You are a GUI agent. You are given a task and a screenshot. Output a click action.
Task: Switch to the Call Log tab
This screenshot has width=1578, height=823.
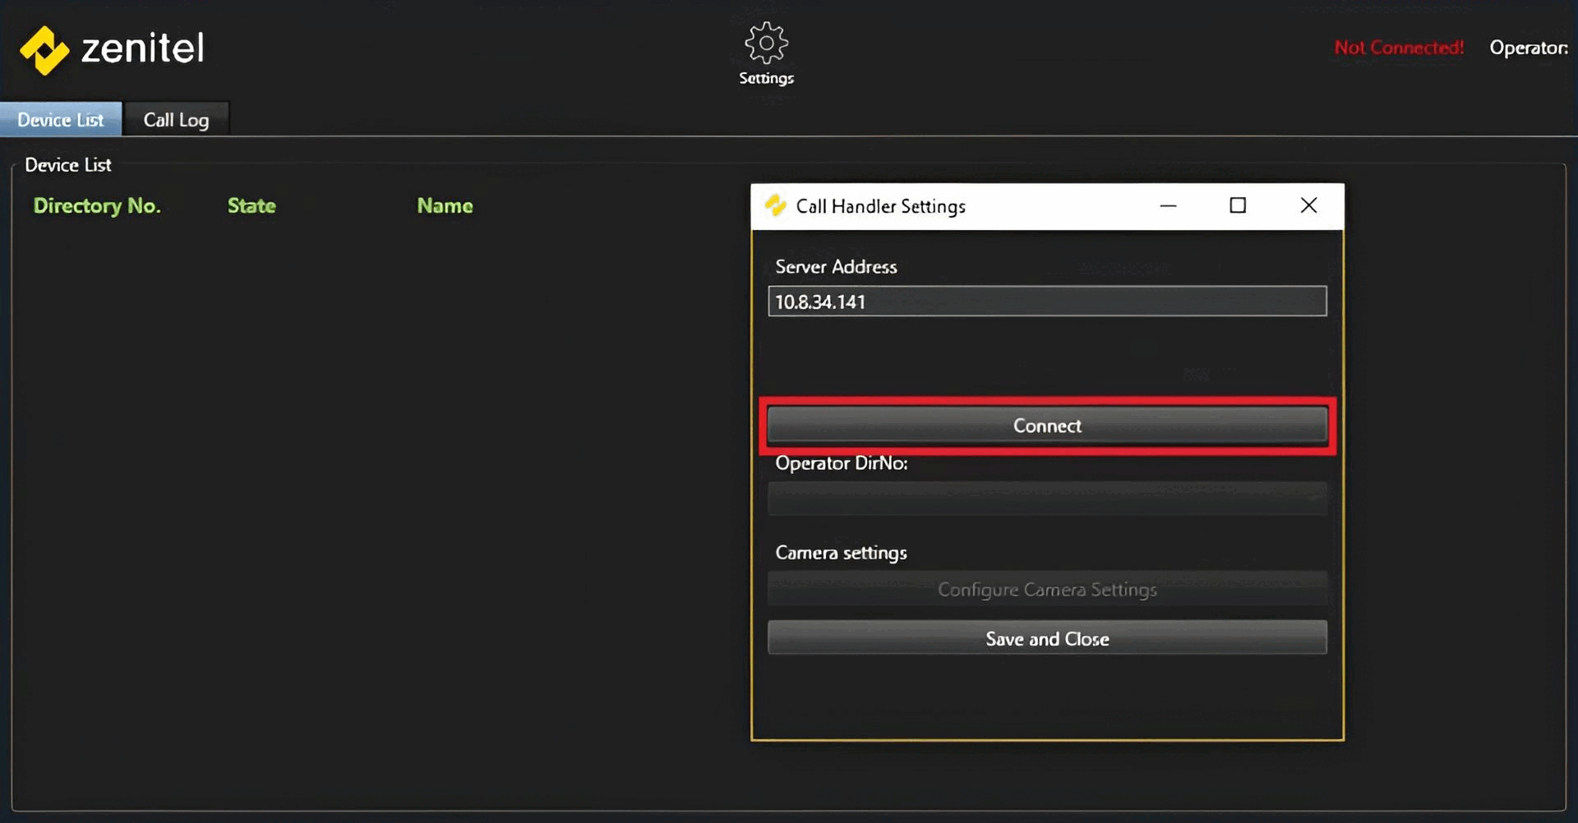(x=176, y=120)
